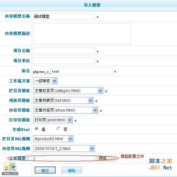The image size is (177, 177).
Task: Click the 内容模型名称 label
Action: [x=18, y=16]
